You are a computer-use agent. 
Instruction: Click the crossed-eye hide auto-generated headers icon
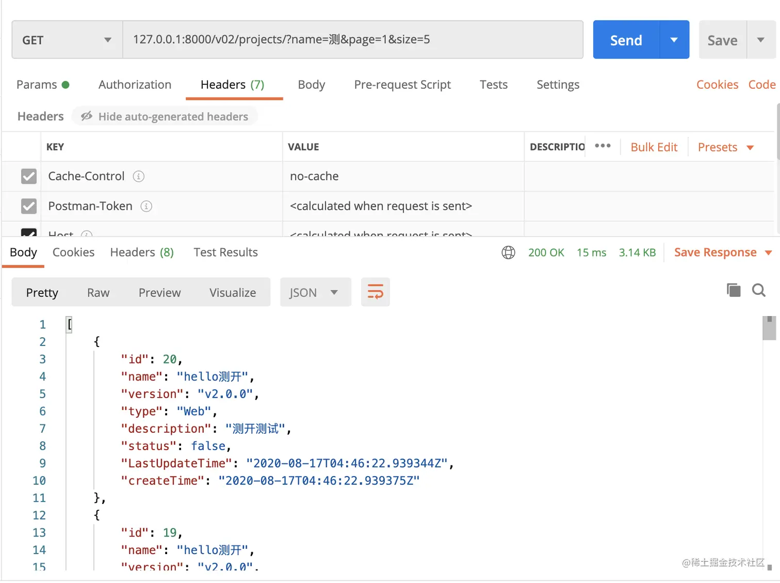point(87,116)
